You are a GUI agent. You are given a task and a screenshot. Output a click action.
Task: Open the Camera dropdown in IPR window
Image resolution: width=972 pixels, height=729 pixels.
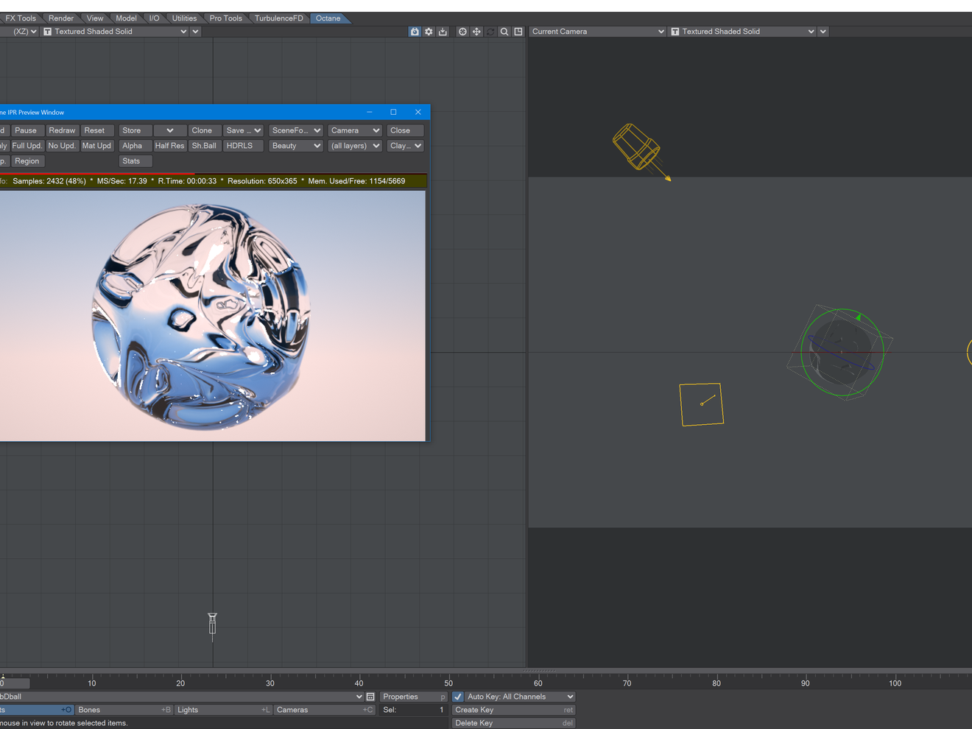354,130
